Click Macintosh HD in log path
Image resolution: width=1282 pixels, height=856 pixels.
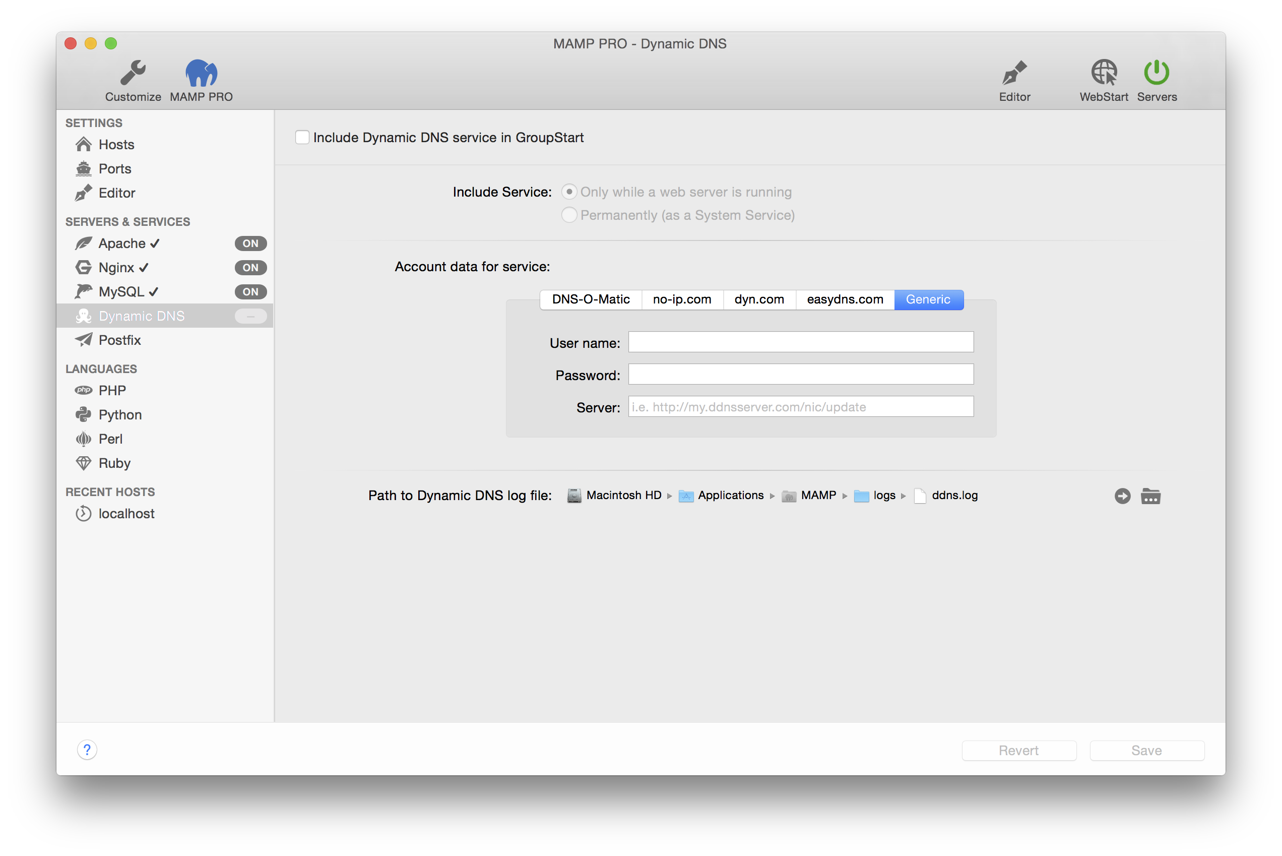(614, 495)
